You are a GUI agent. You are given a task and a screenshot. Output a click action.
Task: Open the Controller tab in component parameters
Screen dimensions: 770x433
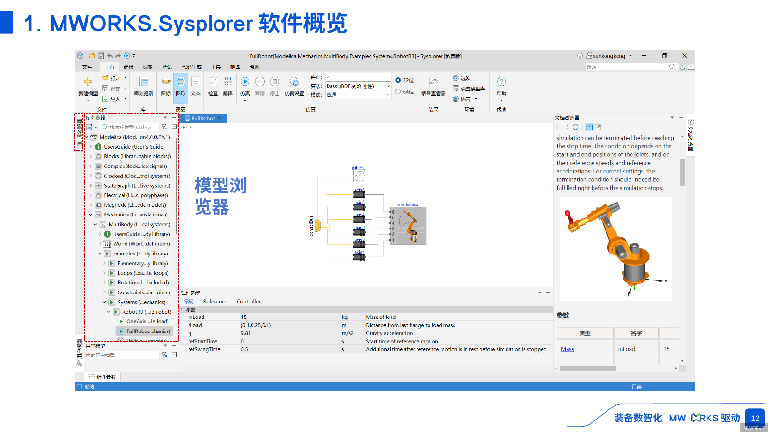pos(249,302)
